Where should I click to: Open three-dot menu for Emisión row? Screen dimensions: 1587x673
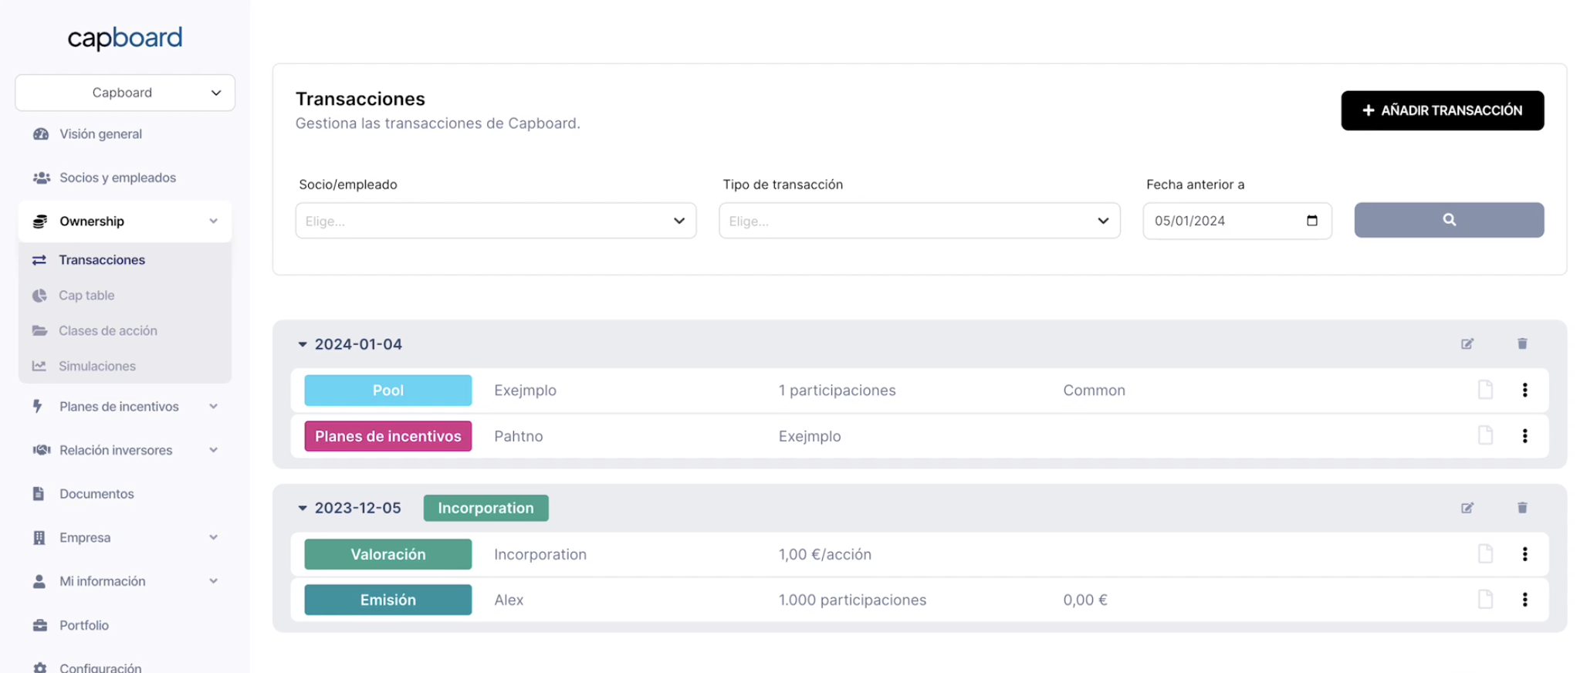pyautogui.click(x=1524, y=599)
